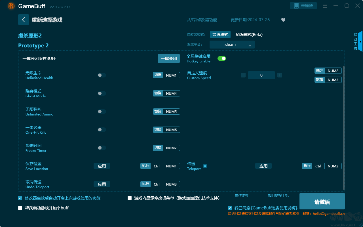Click the back arrow icon

click(23, 20)
